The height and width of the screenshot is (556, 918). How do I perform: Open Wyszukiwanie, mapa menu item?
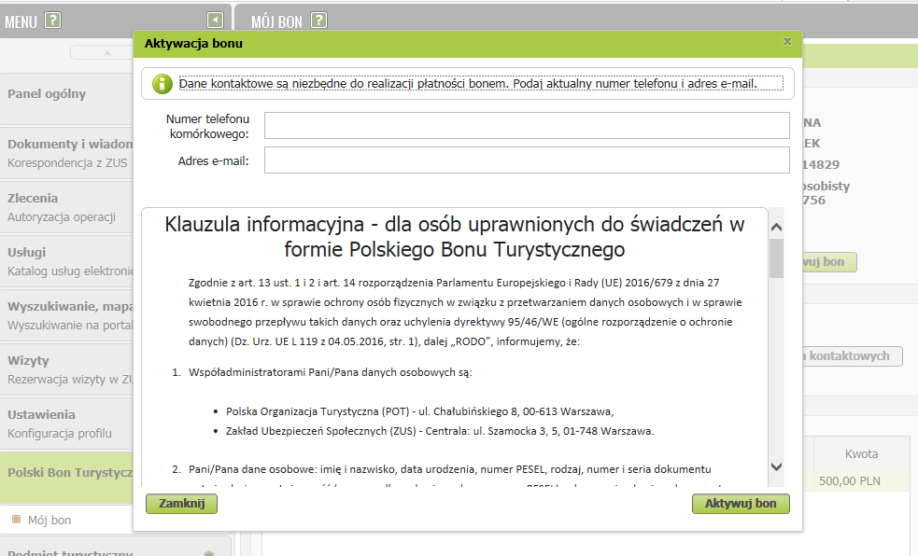coord(66,315)
